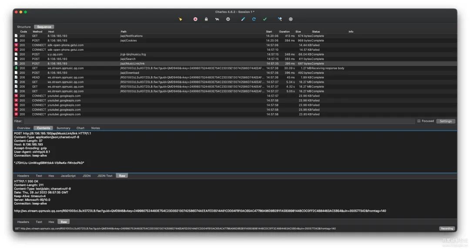Select the /api/Cookies request row
470x249 pixels.
point(235,41)
